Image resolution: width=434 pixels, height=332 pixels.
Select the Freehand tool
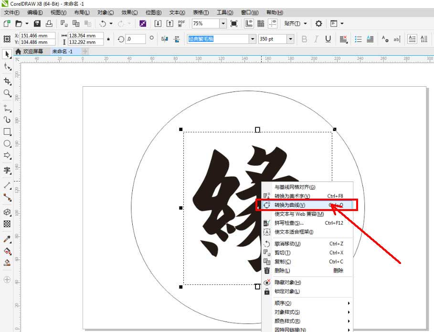tap(7, 108)
